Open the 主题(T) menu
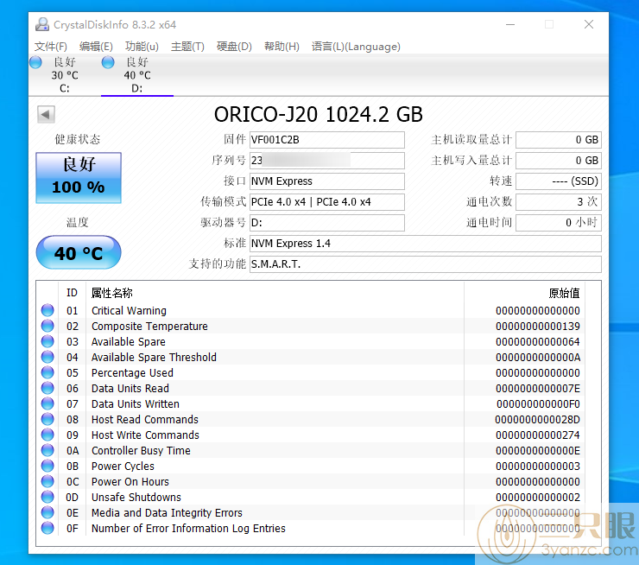 tap(187, 47)
